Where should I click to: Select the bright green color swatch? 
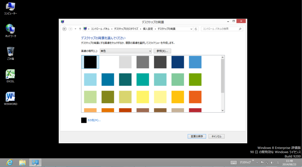195,80
